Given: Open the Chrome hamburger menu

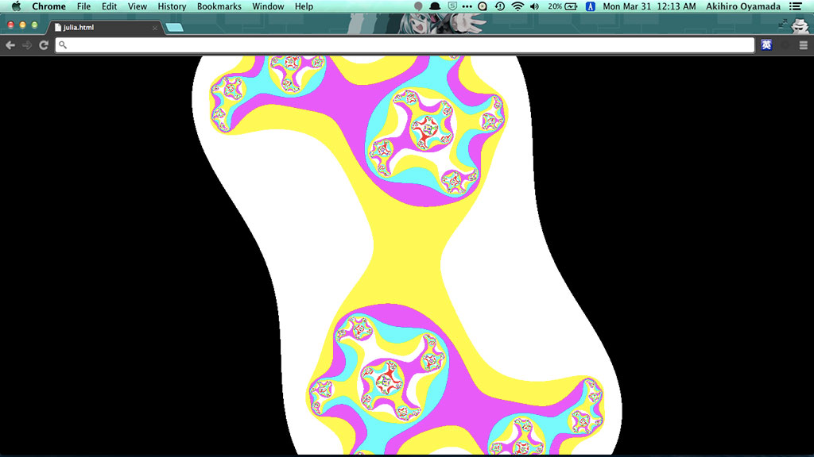Looking at the screenshot, I should (803, 45).
